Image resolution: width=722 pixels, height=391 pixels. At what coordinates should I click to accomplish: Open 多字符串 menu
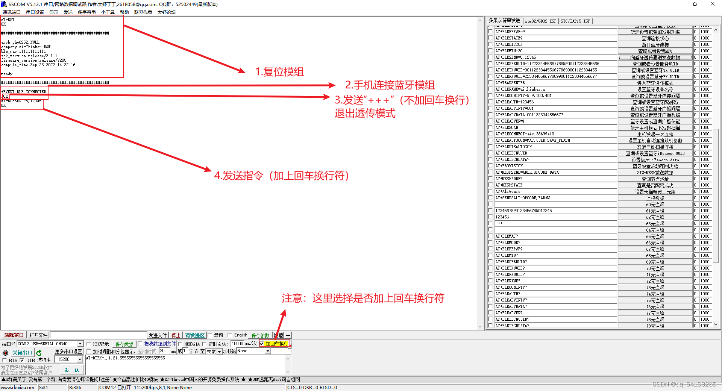pyautogui.click(x=87, y=12)
